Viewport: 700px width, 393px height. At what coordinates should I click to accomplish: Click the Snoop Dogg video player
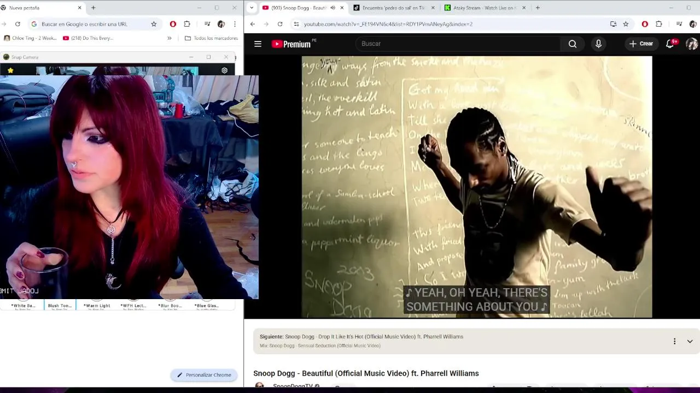click(476, 187)
